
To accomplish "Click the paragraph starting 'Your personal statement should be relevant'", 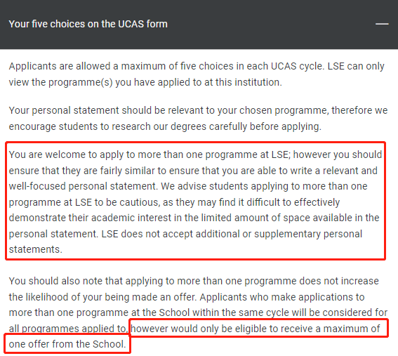I will tap(198, 119).
